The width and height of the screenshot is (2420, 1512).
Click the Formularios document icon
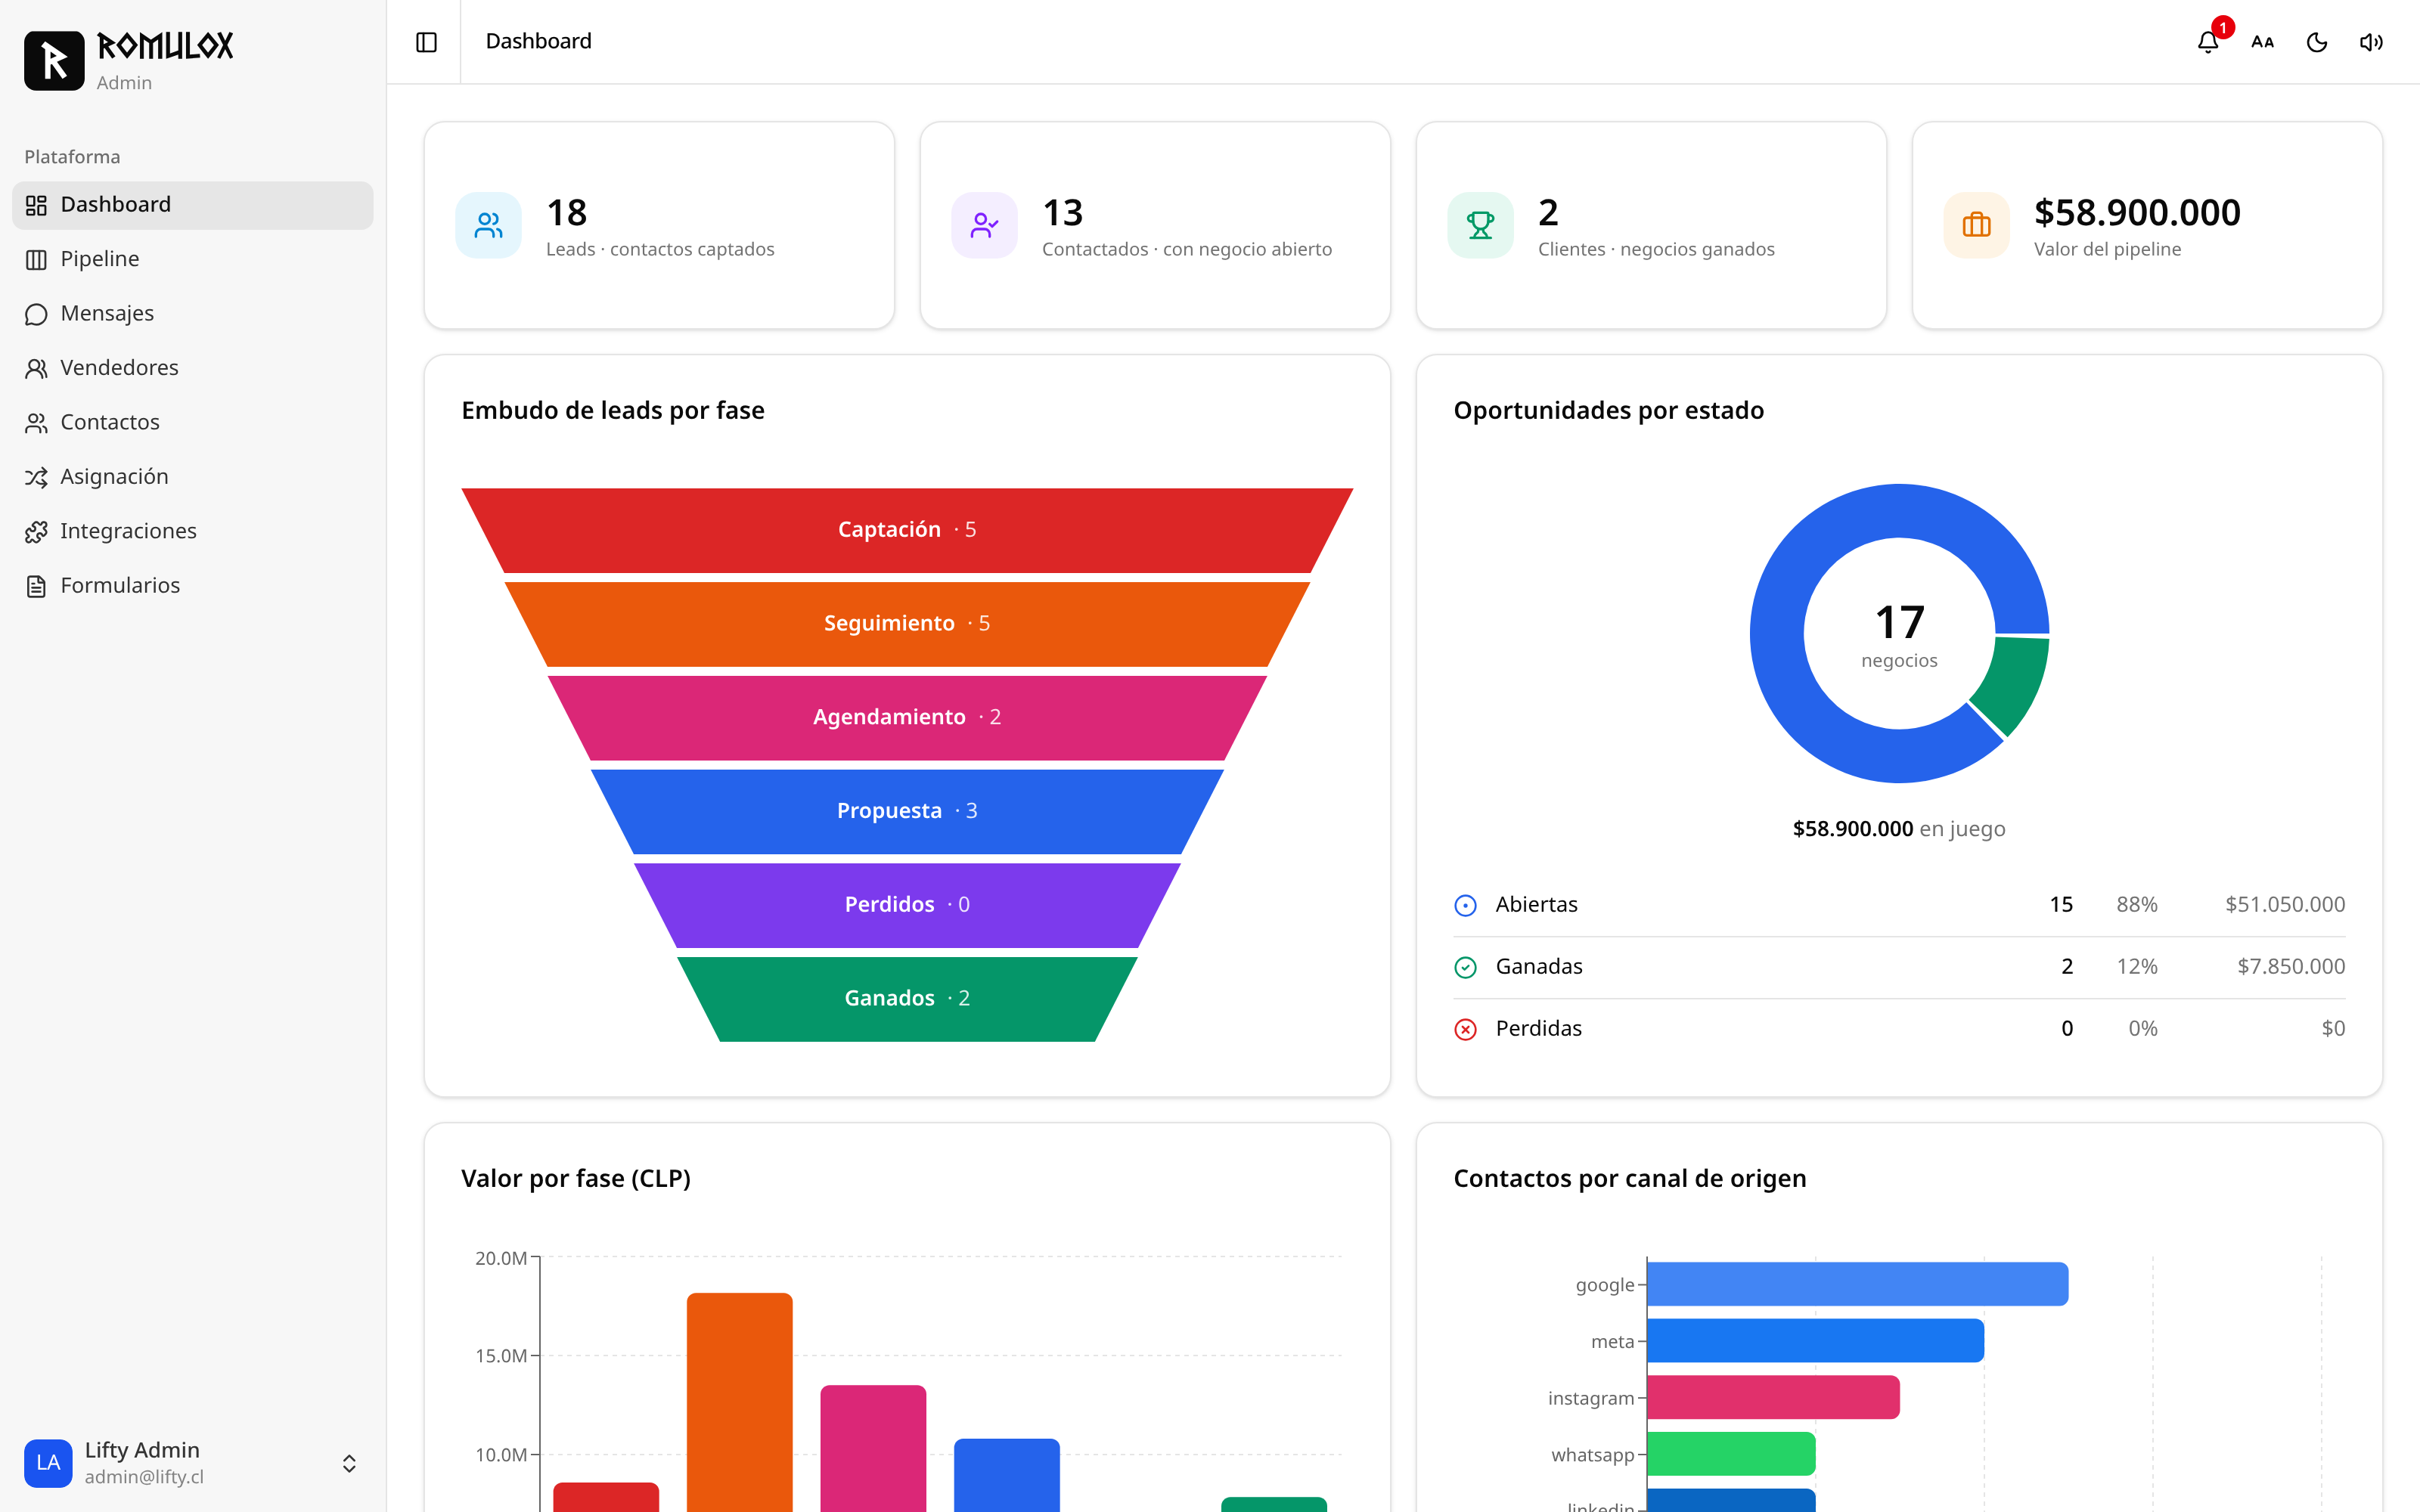36,587
